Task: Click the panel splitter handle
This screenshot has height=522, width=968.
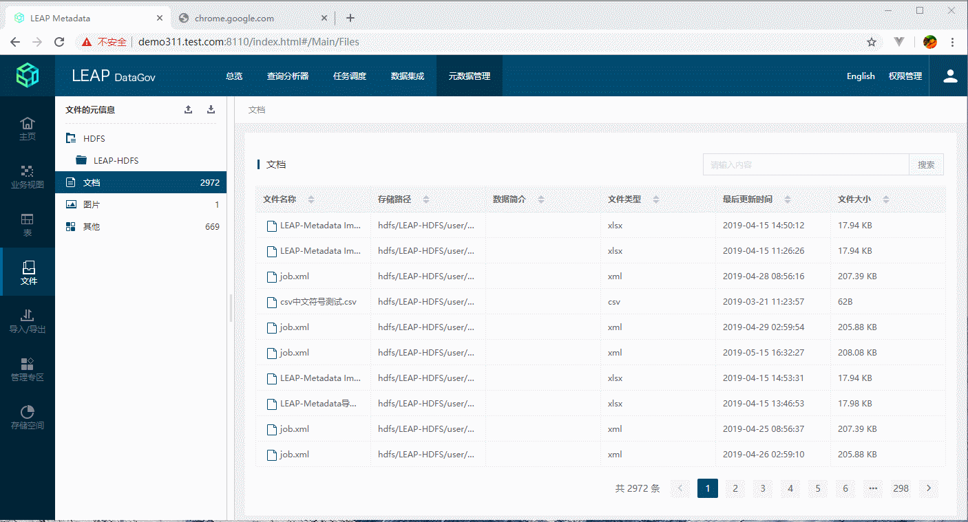Action: point(231,308)
